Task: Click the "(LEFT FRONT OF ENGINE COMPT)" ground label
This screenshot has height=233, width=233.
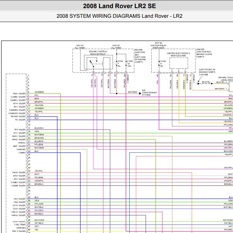Action: 207,71
